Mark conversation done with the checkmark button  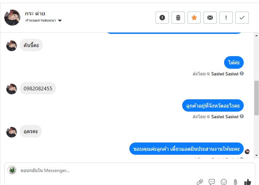point(242,18)
